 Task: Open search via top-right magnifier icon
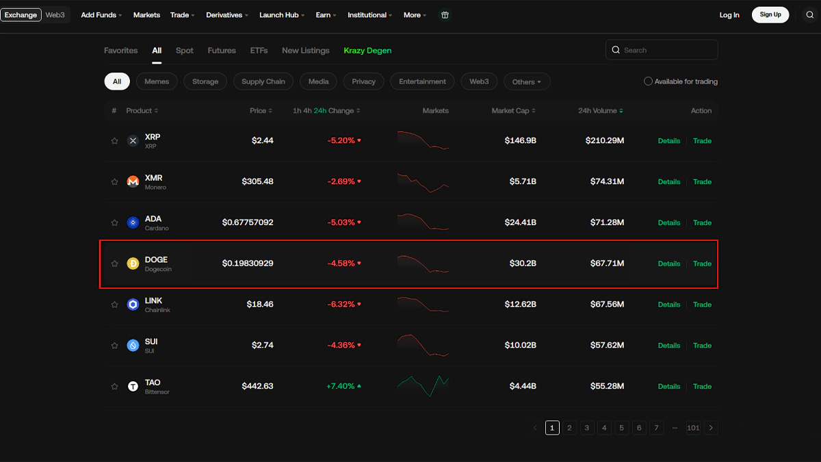coord(809,15)
